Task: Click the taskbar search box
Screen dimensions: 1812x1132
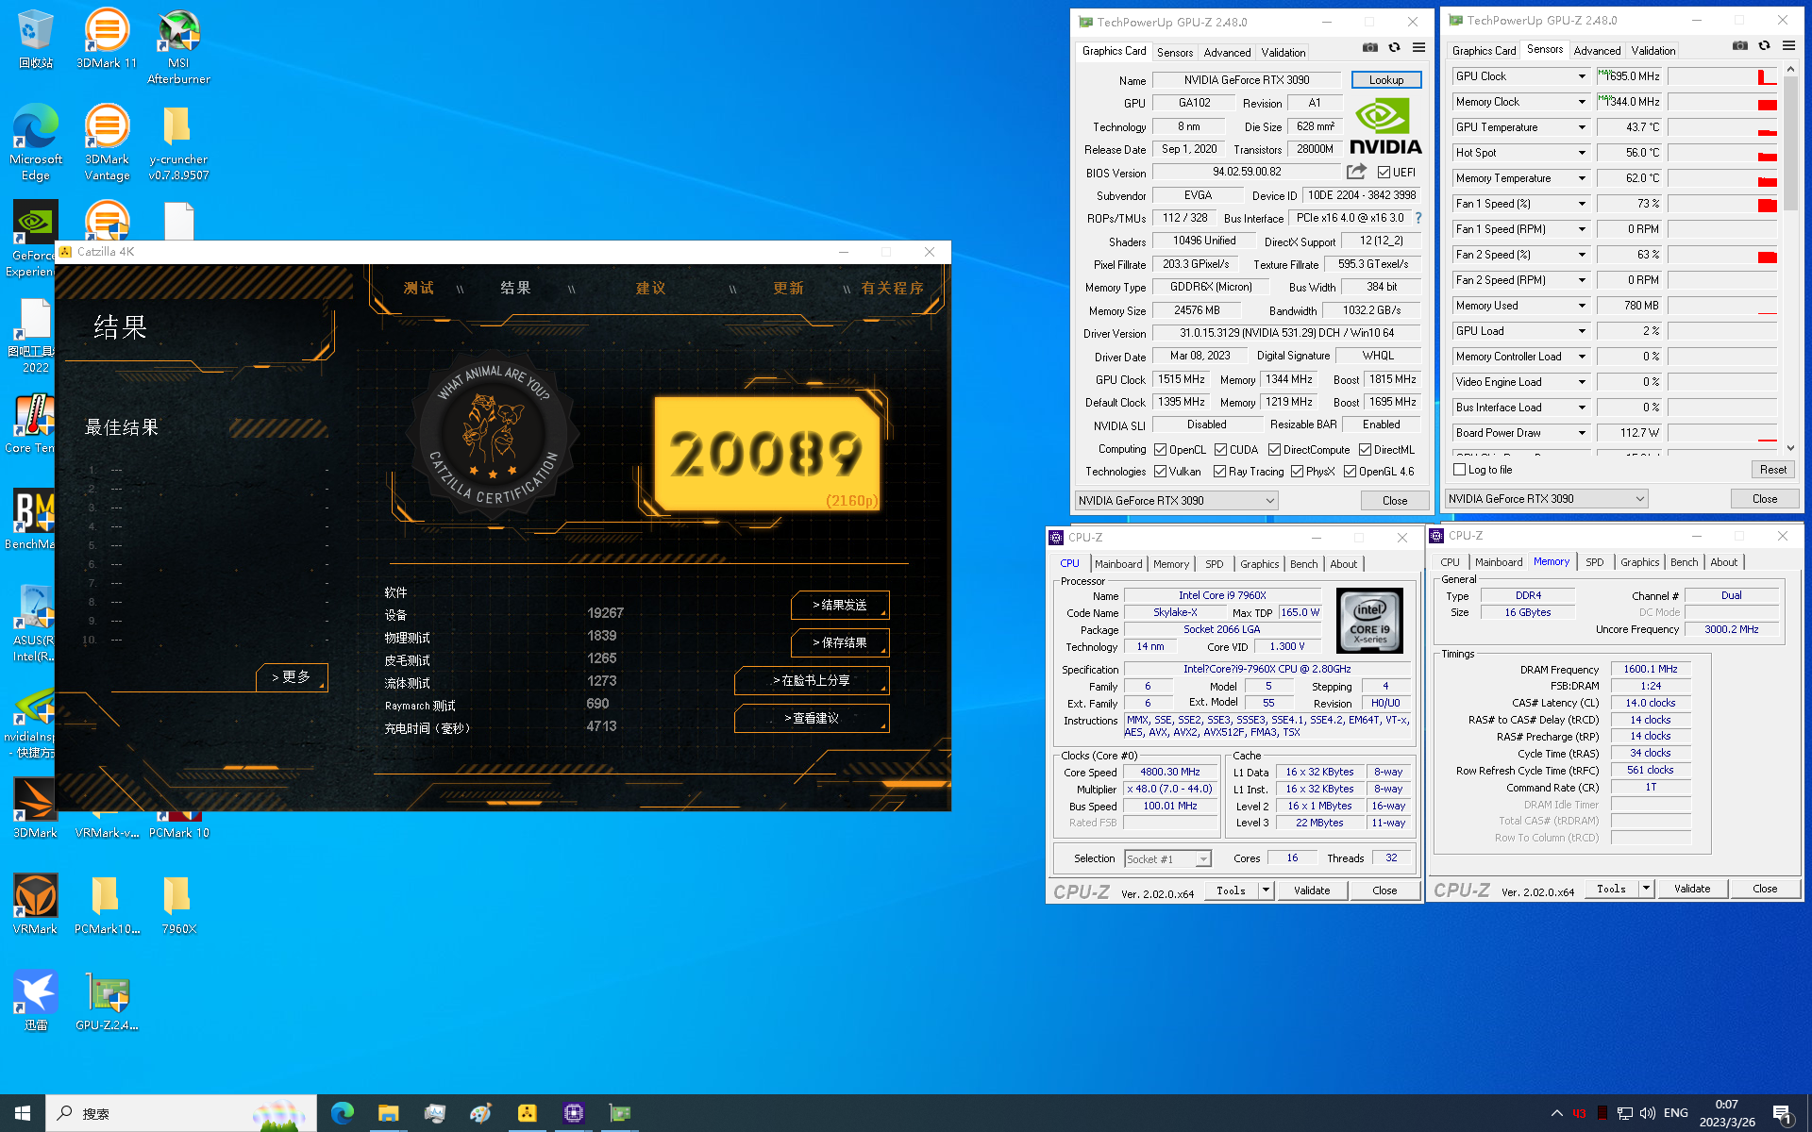Action: click(x=181, y=1113)
